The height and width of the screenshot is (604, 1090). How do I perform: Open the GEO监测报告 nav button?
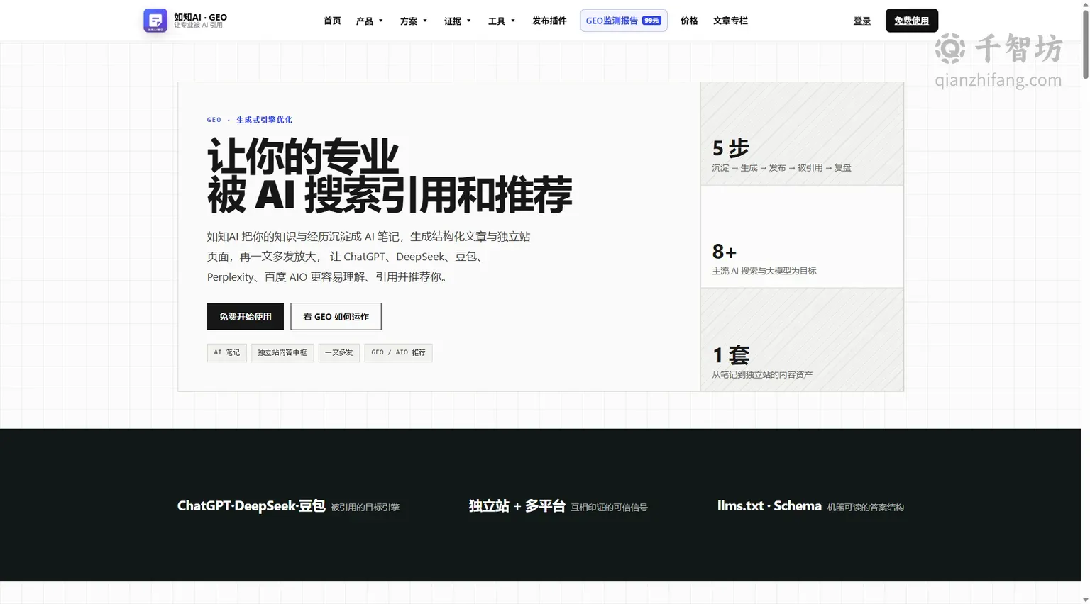coord(624,21)
